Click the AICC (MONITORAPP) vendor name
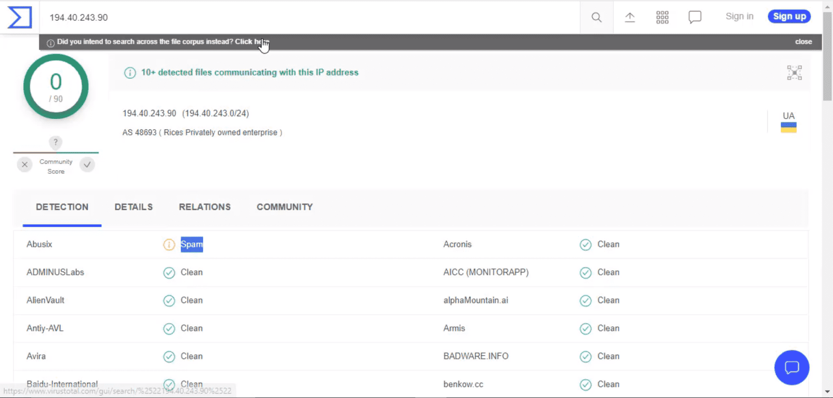Image resolution: width=833 pixels, height=398 pixels. click(x=486, y=273)
